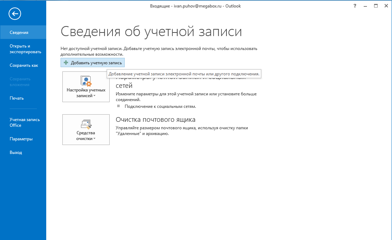Open Учетная запись Office page

(24, 122)
